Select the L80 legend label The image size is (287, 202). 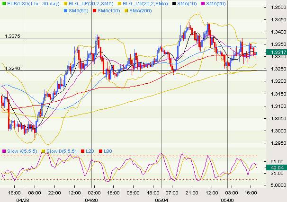(x=108, y=151)
